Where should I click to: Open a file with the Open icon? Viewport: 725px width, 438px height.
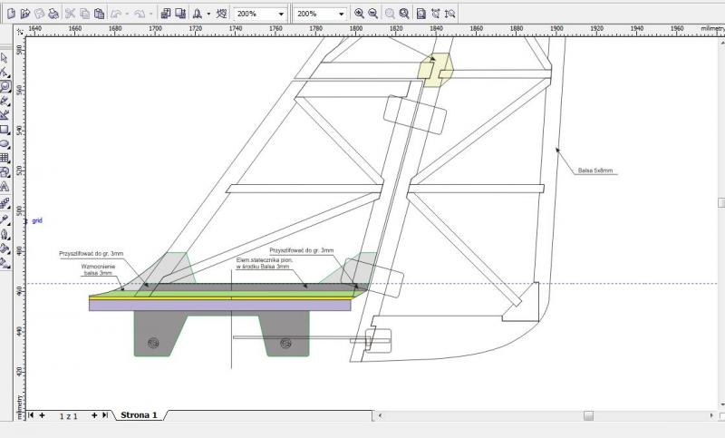pyautogui.click(x=24, y=15)
